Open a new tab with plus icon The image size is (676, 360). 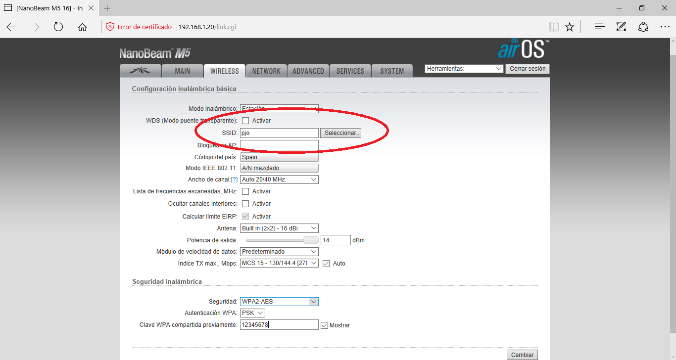pyautogui.click(x=107, y=8)
